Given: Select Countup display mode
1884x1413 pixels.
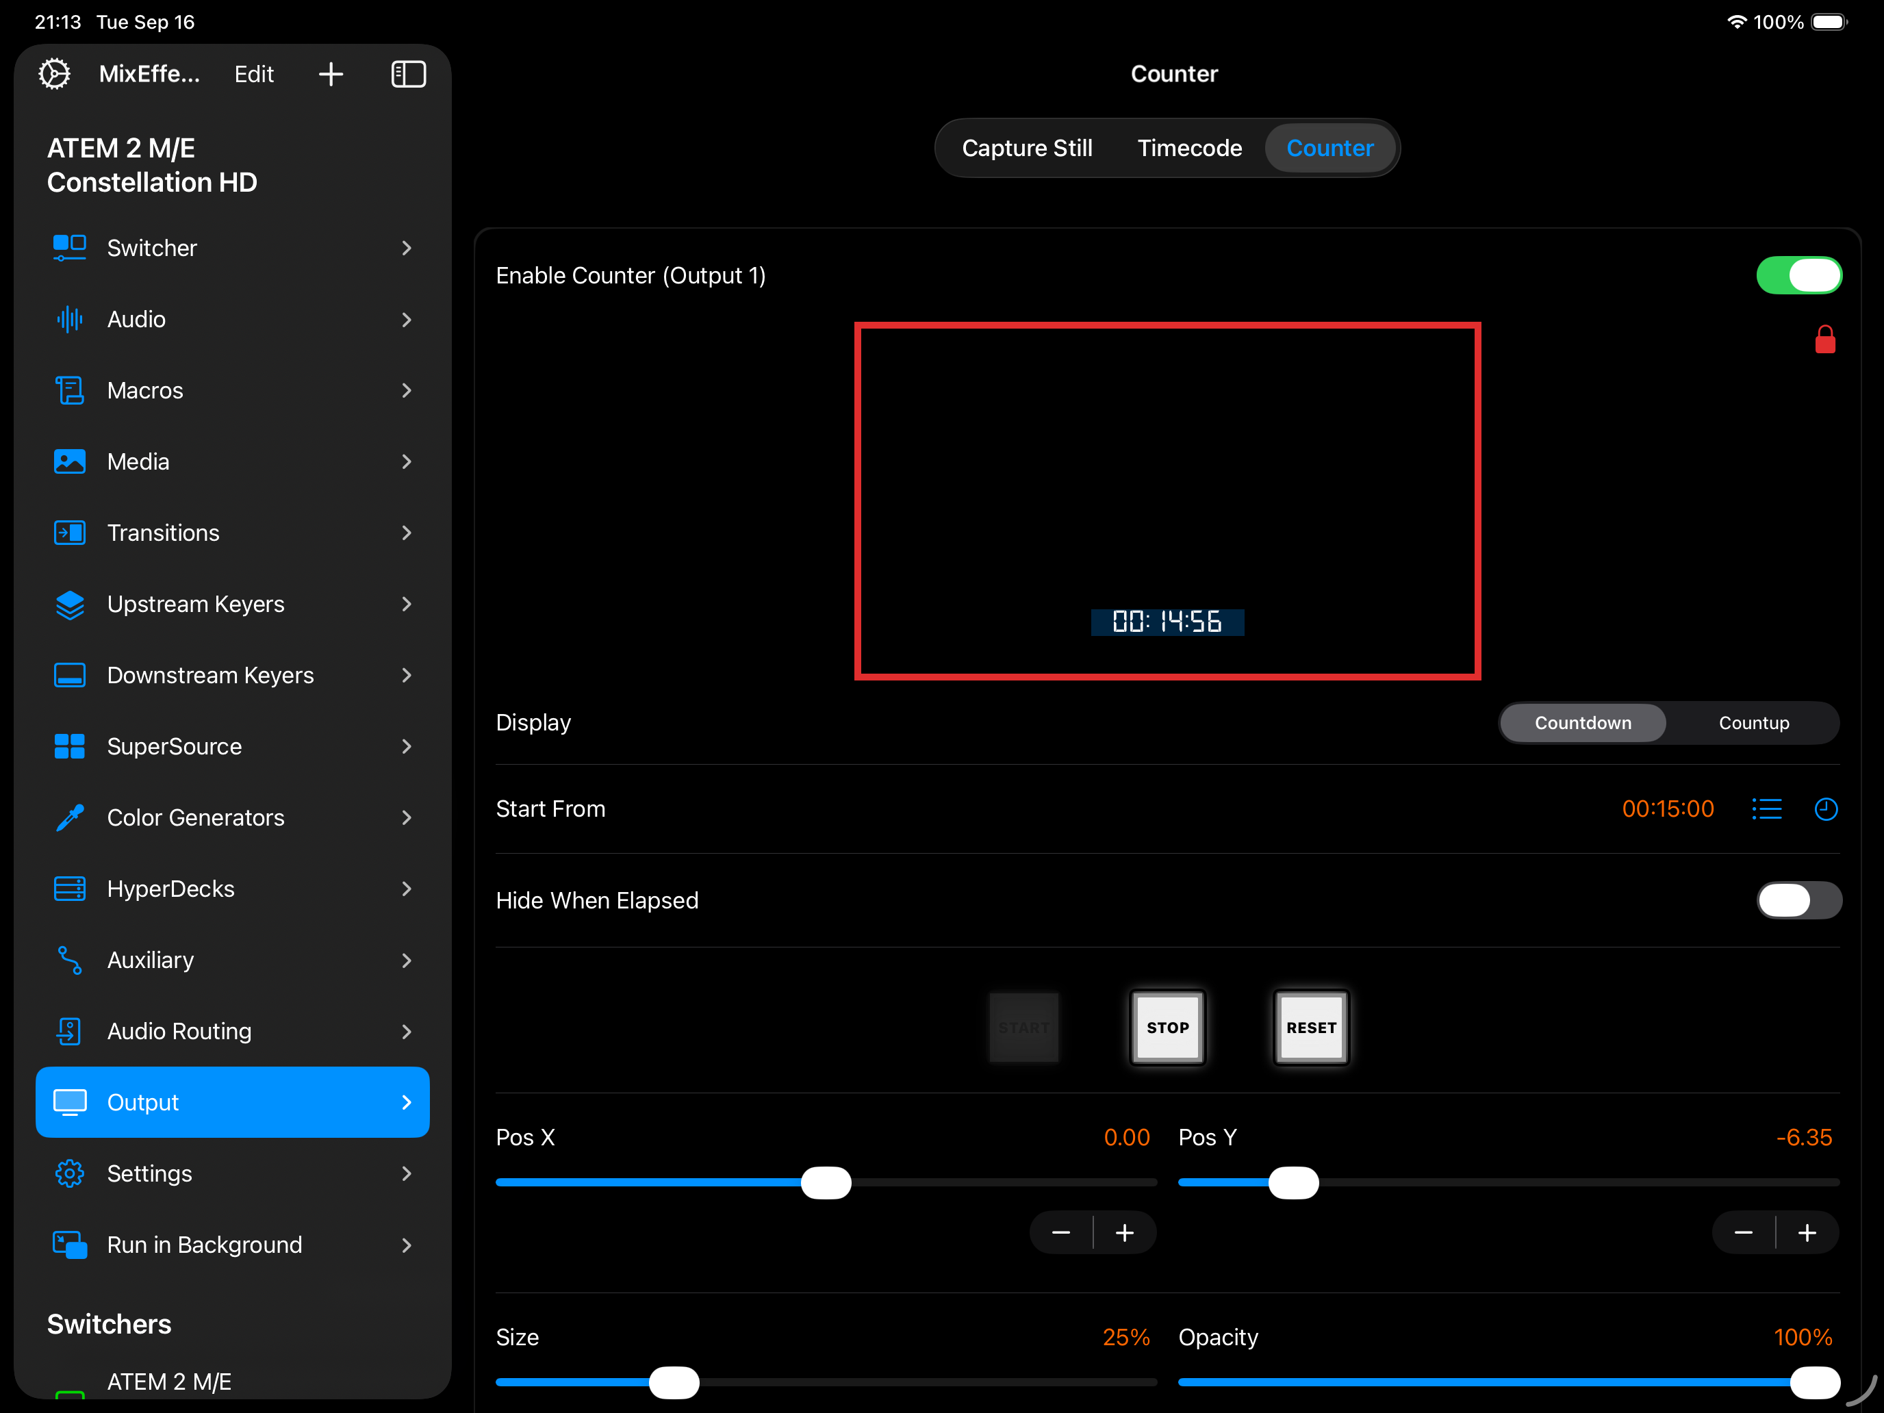Looking at the screenshot, I should (x=1753, y=723).
